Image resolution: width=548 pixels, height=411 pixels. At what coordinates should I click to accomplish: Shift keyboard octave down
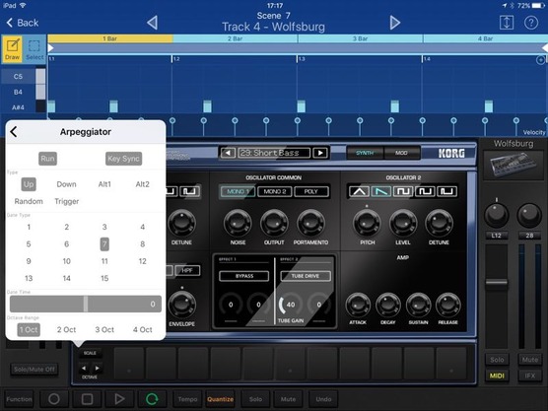tap(84, 368)
